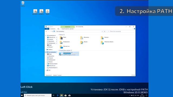The height and width of the screenshot is (97, 173).
Task: Click the ENG input language indicator
Action: (138, 95)
